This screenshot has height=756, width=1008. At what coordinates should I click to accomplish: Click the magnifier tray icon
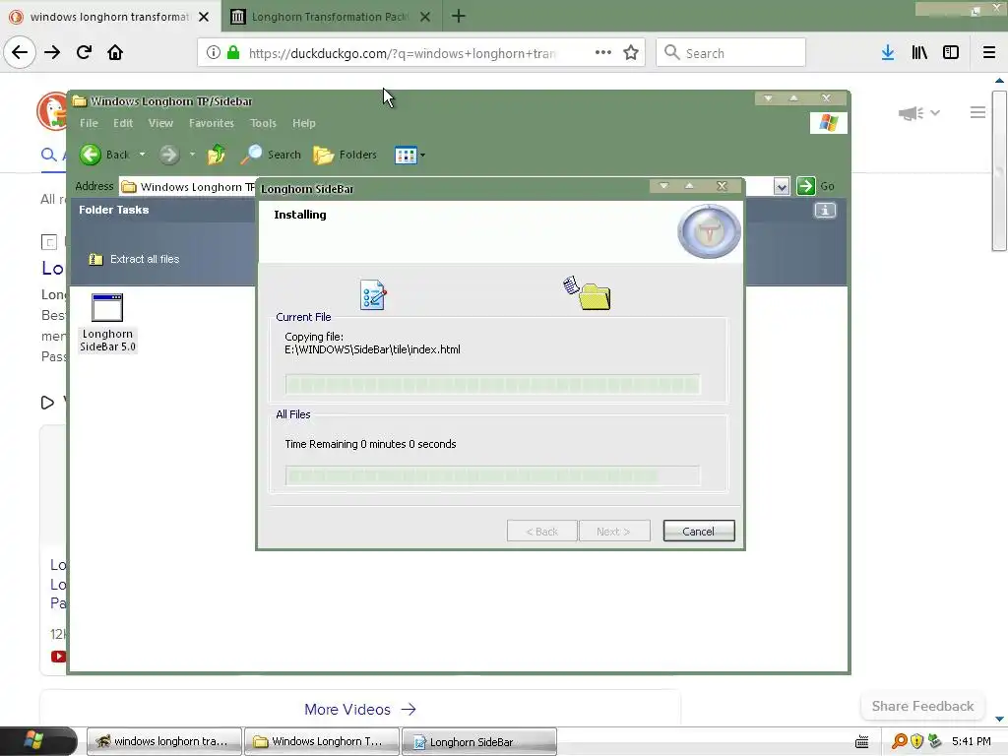tap(900, 741)
